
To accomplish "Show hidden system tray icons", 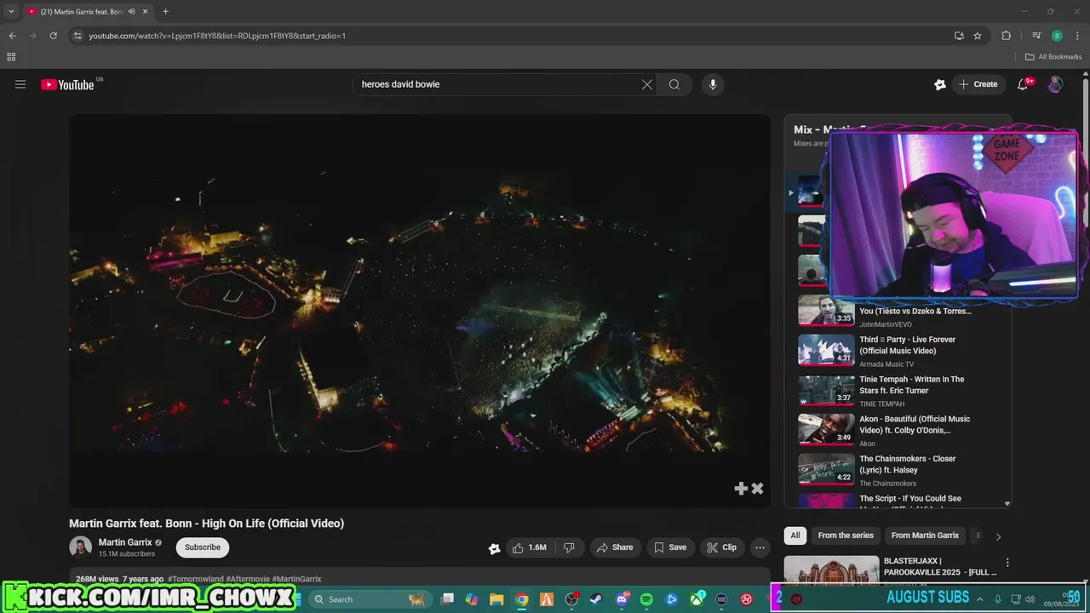I will [980, 599].
